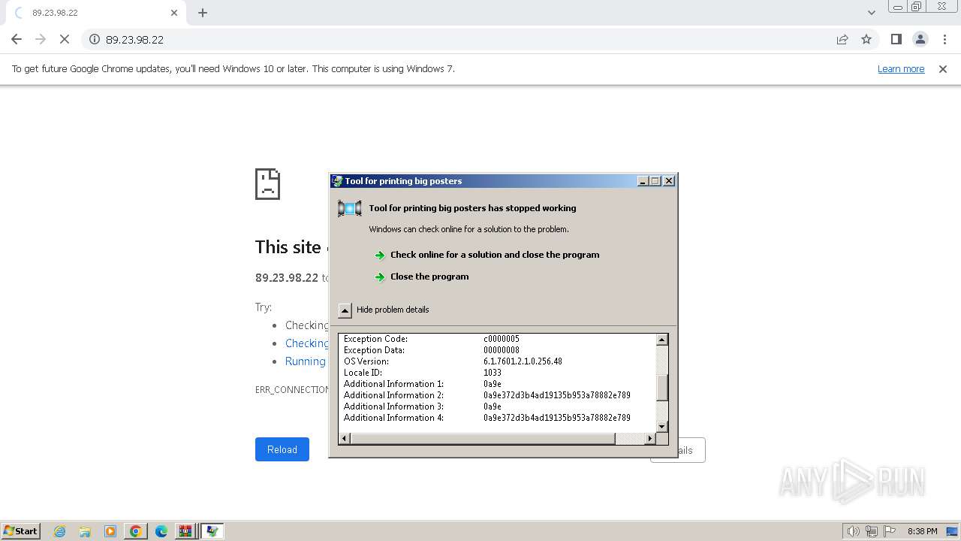Click the sad page error icon
The image size is (961, 541).
coord(267,184)
